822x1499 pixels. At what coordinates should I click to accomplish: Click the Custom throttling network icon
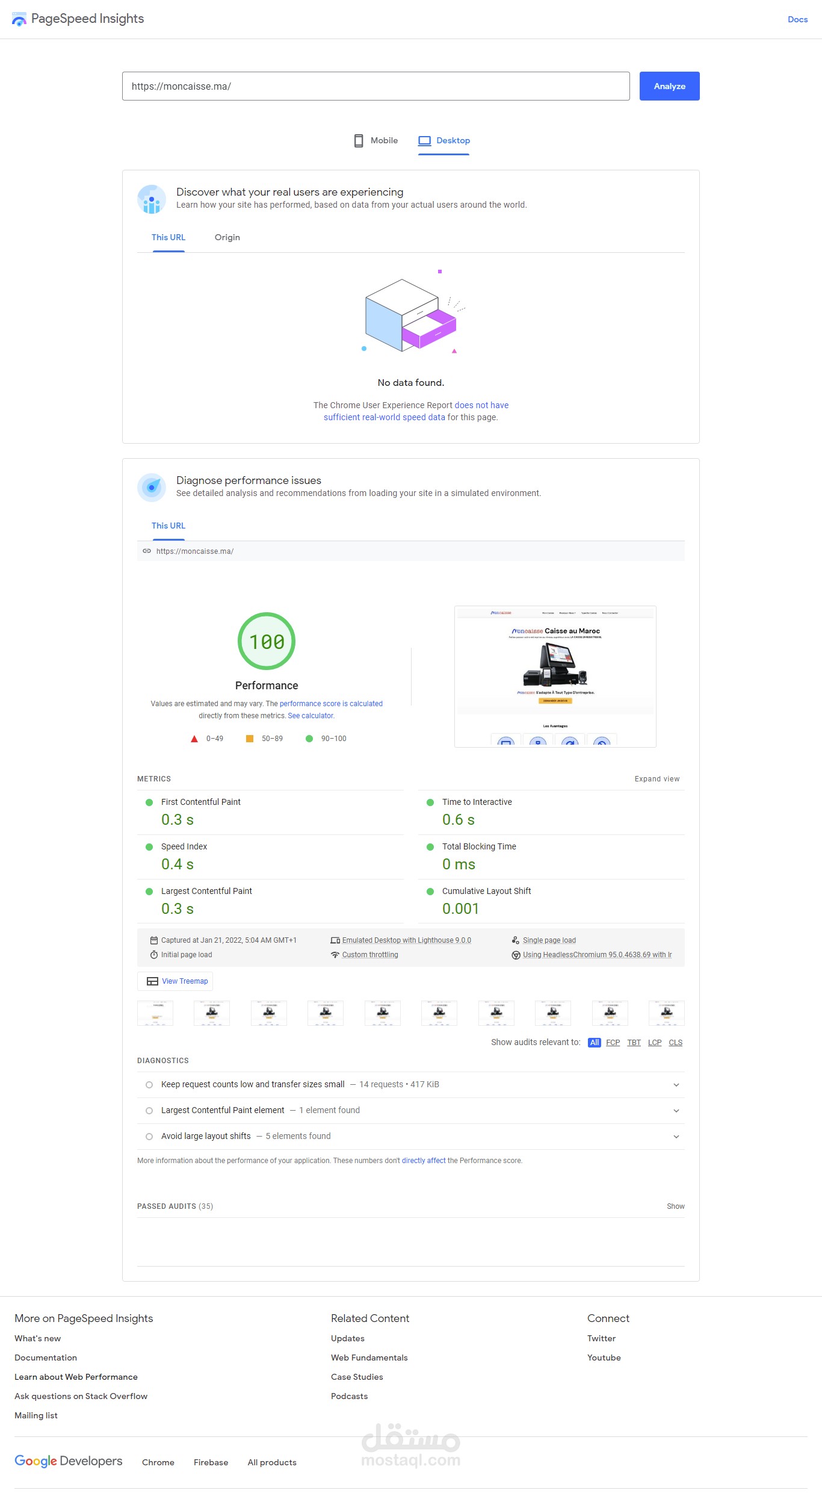click(x=335, y=955)
